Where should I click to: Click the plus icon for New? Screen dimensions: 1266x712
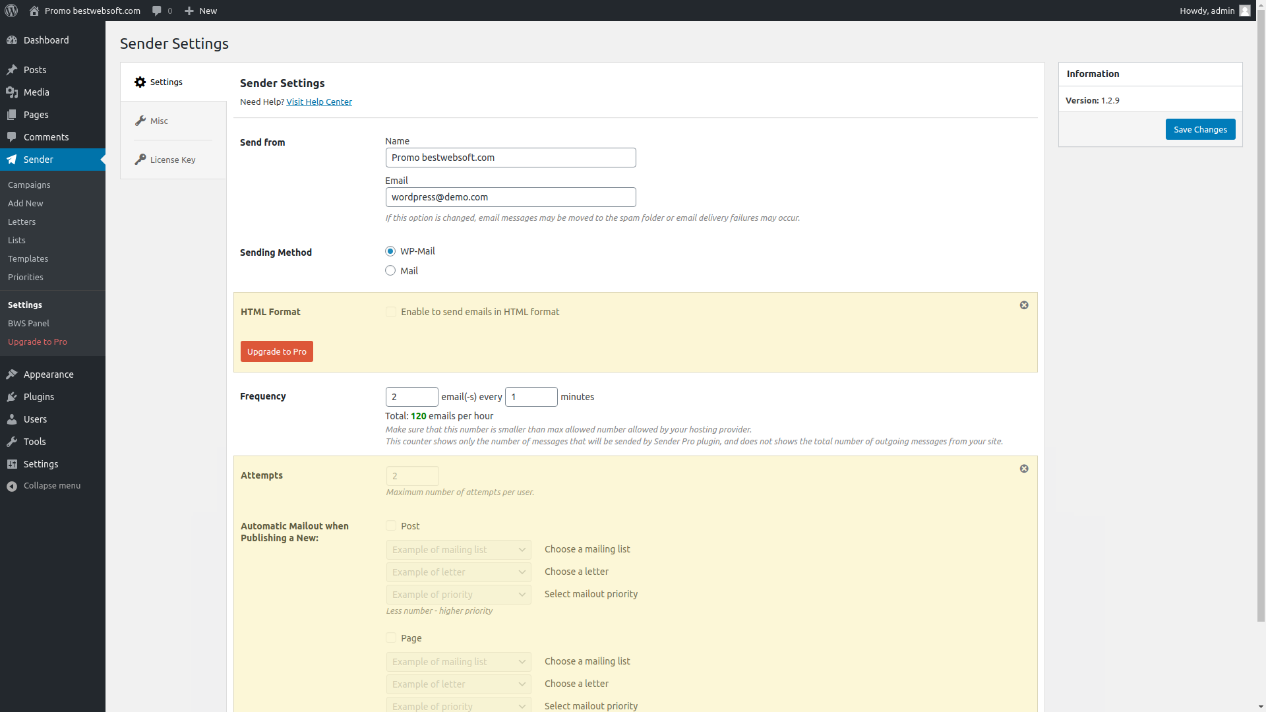point(189,11)
